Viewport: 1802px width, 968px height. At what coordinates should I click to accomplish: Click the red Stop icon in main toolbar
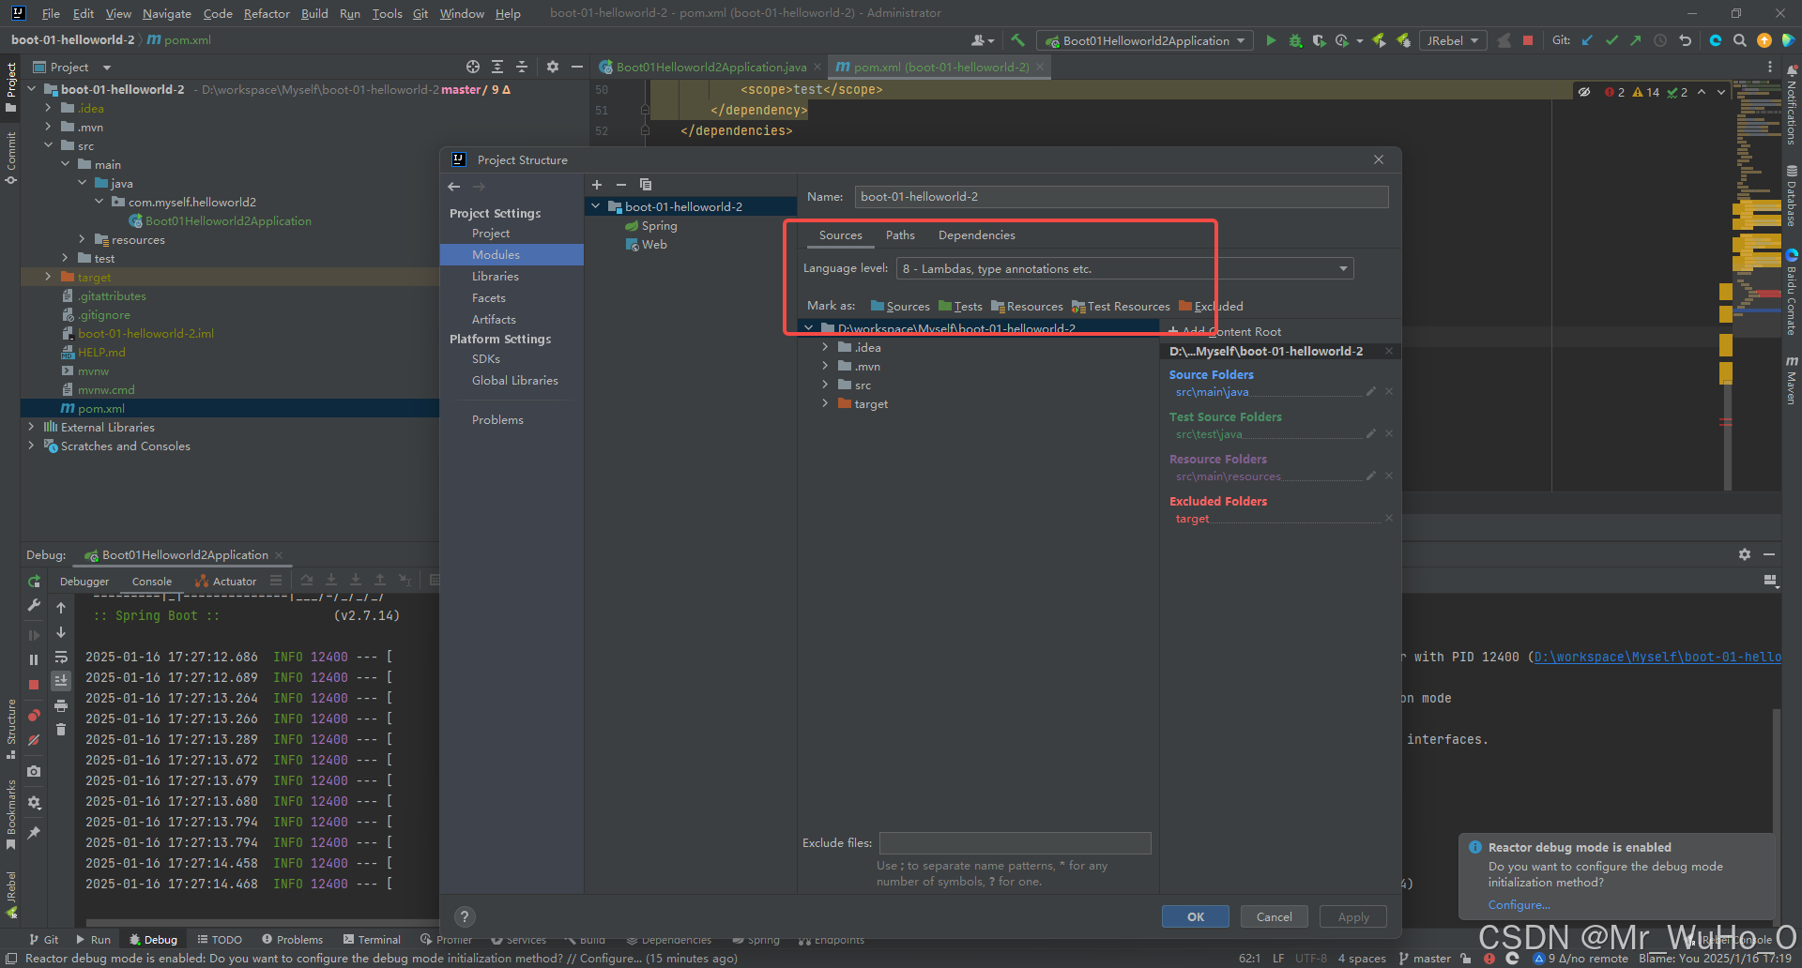(1528, 40)
